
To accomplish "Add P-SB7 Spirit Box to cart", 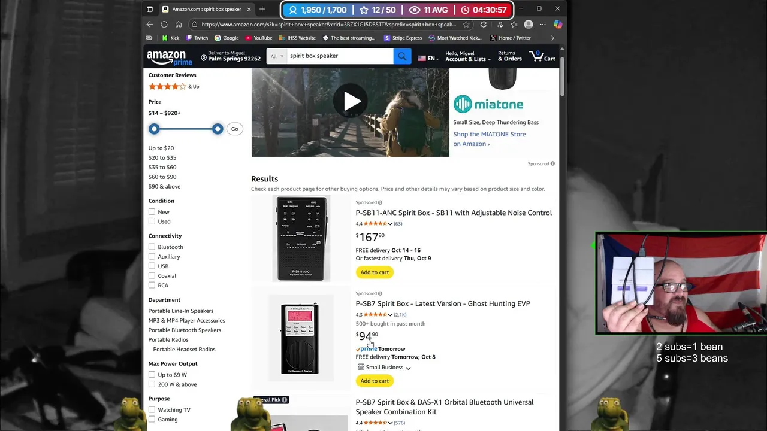I will (x=375, y=381).
